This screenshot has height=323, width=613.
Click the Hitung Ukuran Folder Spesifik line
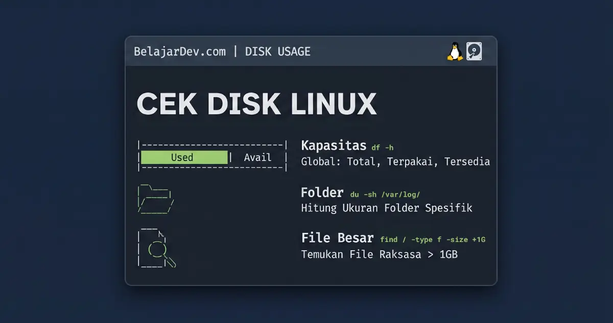tap(387, 208)
